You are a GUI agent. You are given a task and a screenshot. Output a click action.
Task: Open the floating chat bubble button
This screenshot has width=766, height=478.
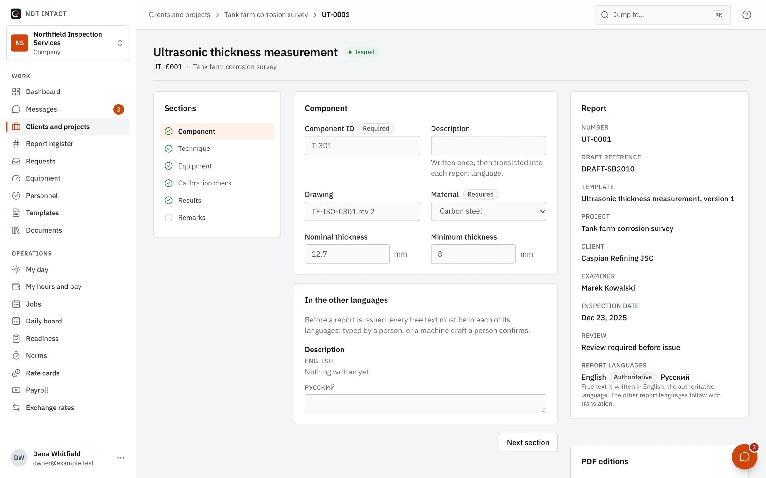(744, 457)
